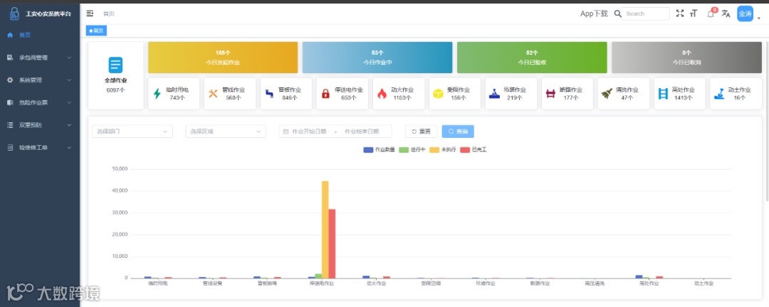Toggle 未执行 legend series

[443, 150]
